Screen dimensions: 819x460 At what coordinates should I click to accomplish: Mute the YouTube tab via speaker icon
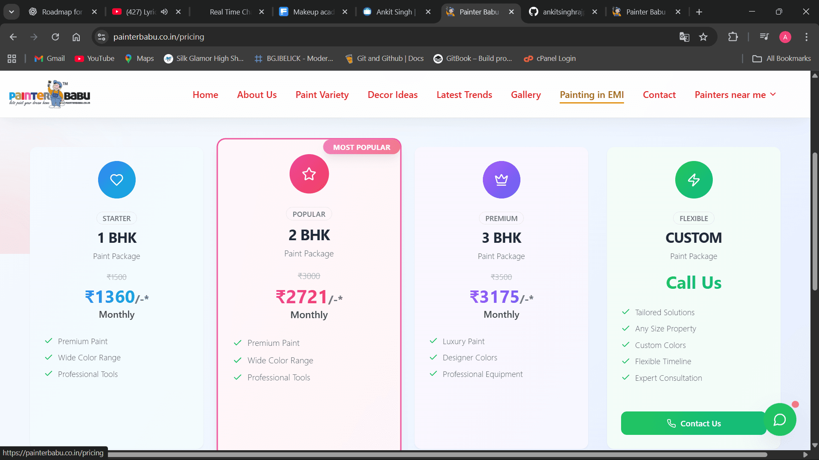pyautogui.click(x=164, y=12)
